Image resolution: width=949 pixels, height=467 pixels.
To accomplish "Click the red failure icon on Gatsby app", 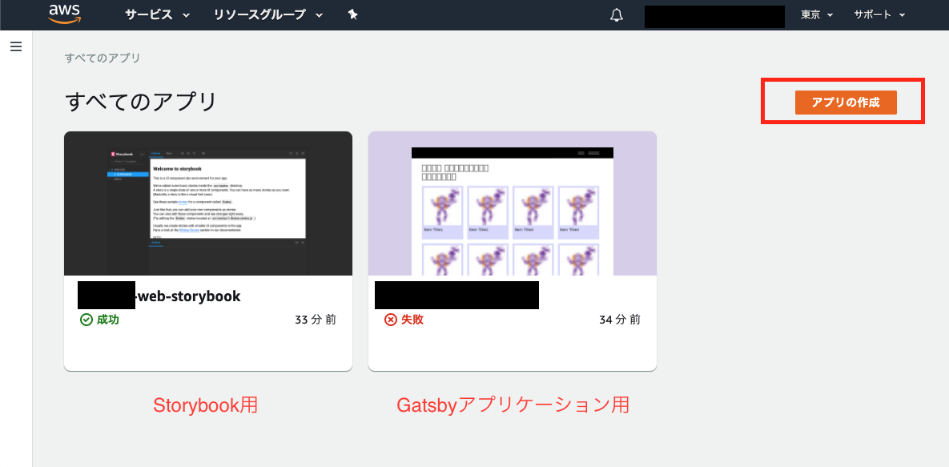I will coord(388,318).
